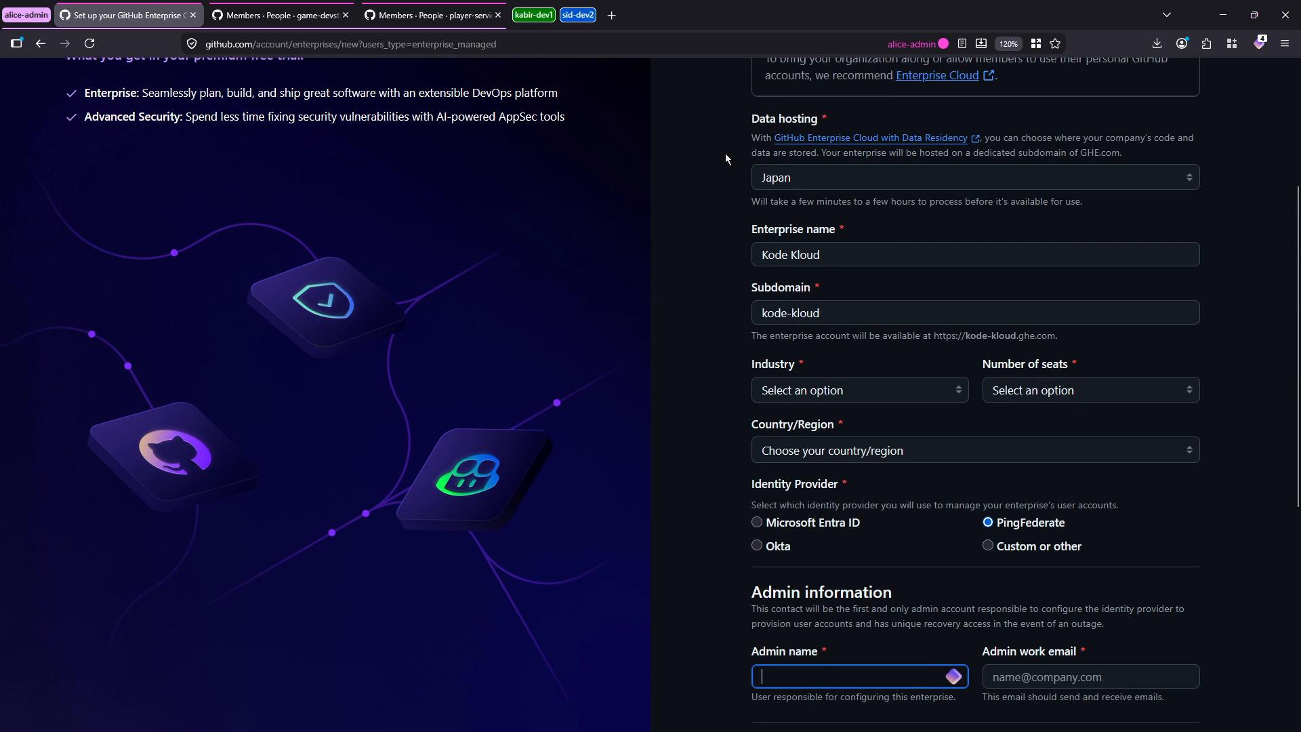The height and width of the screenshot is (732, 1301).
Task: Open the sid-dev2 tab group
Action: [578, 15]
